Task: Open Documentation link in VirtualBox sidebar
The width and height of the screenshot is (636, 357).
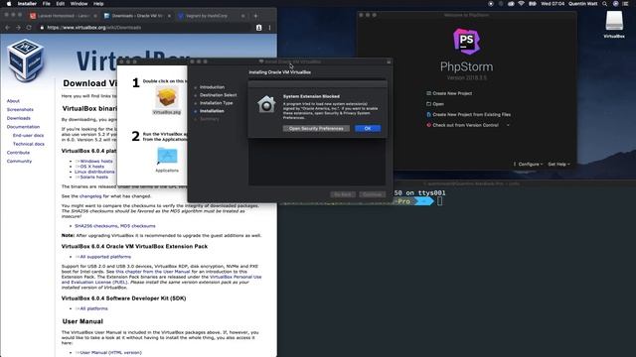Action: tap(23, 127)
